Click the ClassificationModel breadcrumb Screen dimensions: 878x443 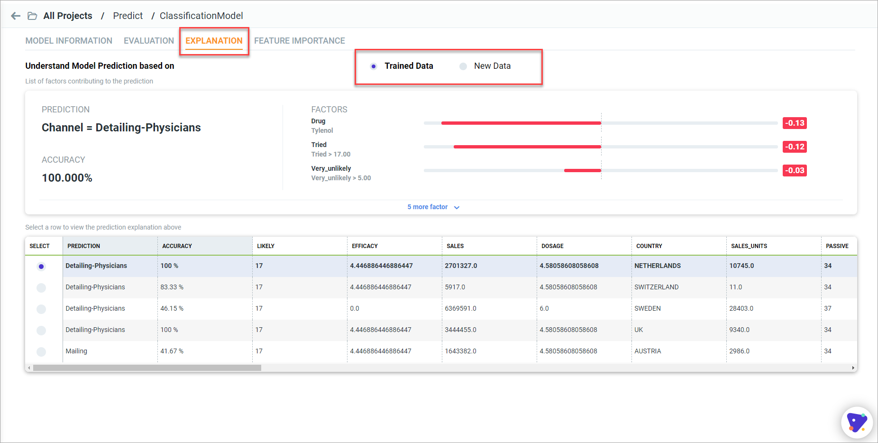coord(201,16)
